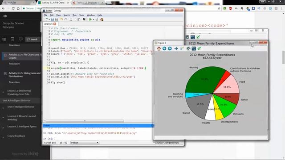Open the Window menu in Canopy
Screen dimensions: 285x160
91,15
